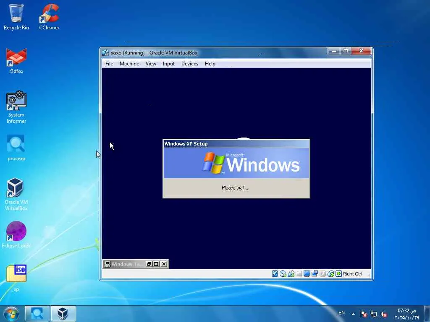Open the Action Center flag icon
The height and width of the screenshot is (322, 430).
coord(364,314)
